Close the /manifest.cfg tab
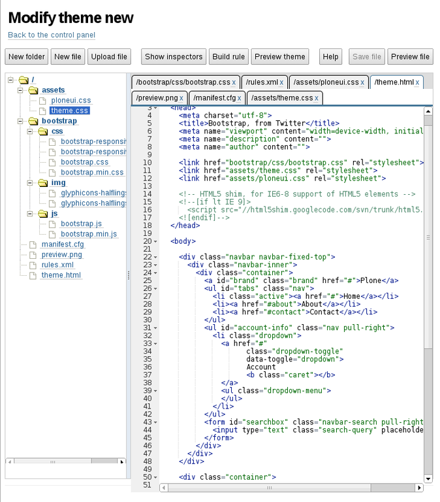440x502 pixels. 239,98
